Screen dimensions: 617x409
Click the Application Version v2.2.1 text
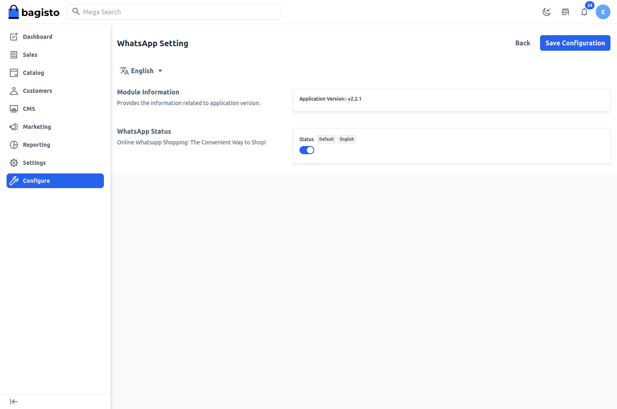coord(330,99)
